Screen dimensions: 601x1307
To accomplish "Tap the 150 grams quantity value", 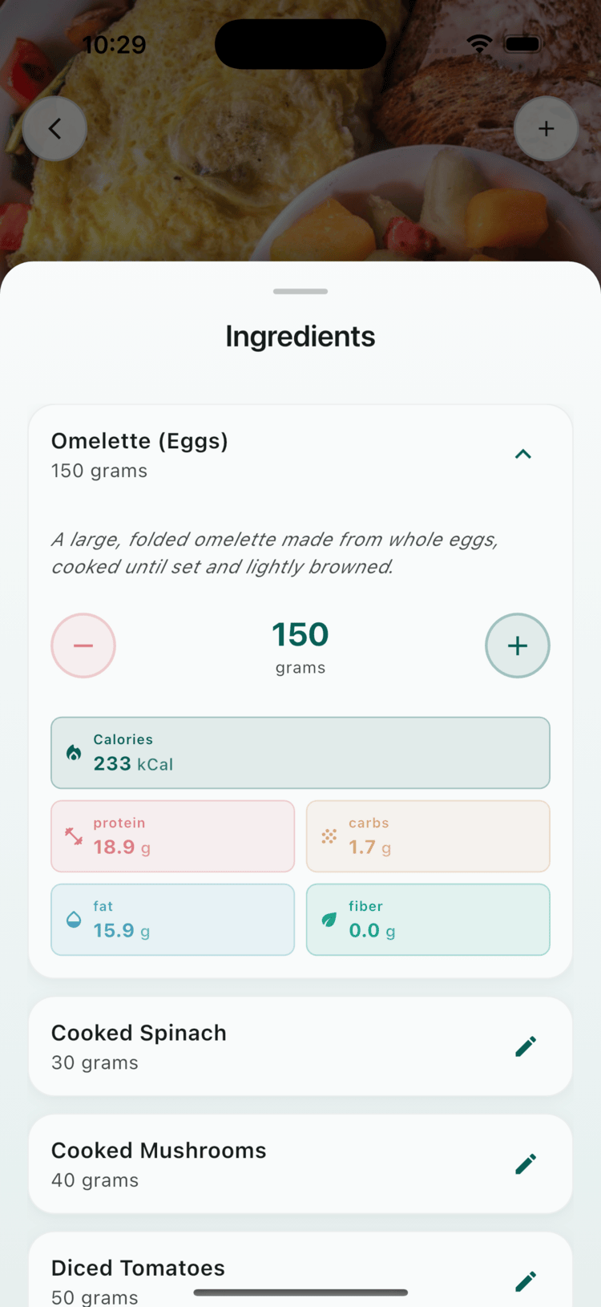I will tap(300, 635).
